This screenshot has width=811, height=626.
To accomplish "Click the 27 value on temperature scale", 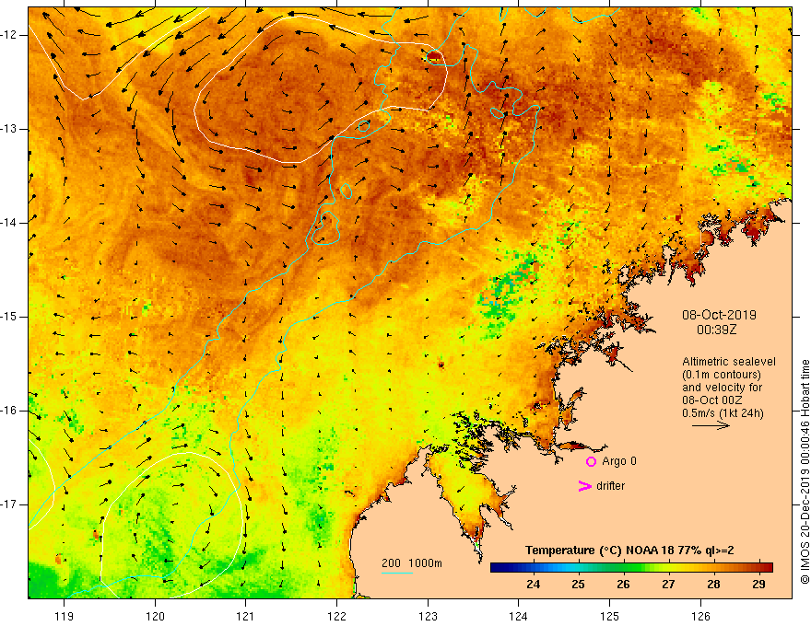I will [668, 585].
